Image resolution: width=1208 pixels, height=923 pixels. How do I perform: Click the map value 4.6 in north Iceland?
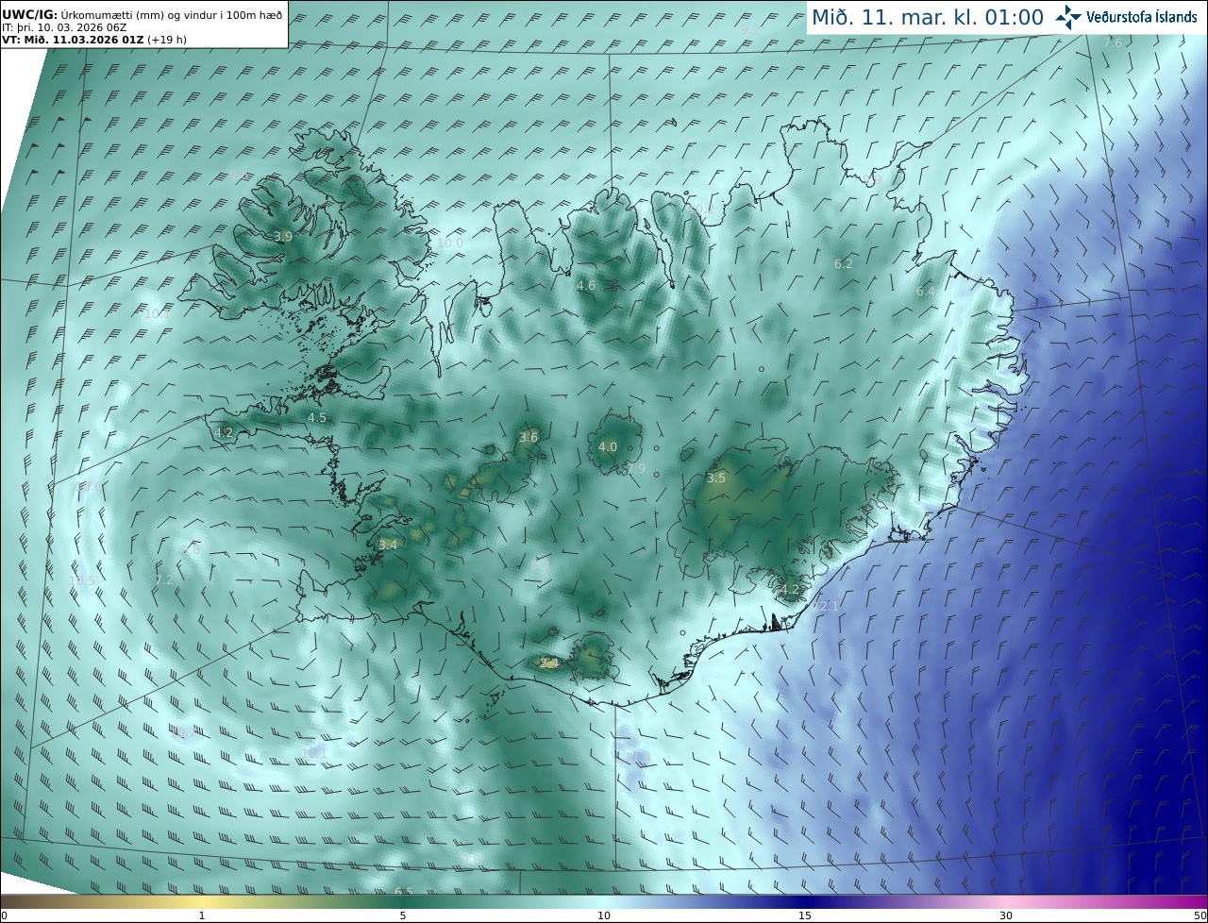pos(586,285)
